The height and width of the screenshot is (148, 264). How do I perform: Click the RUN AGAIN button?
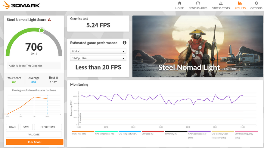[x=35, y=142]
